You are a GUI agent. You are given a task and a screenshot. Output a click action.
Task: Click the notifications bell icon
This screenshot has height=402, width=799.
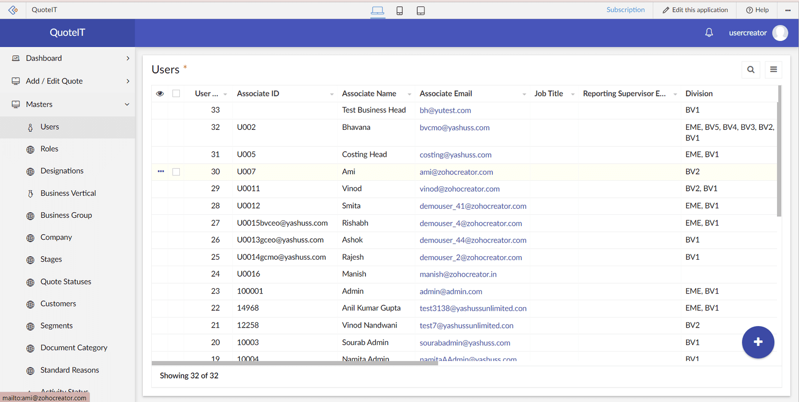click(709, 33)
